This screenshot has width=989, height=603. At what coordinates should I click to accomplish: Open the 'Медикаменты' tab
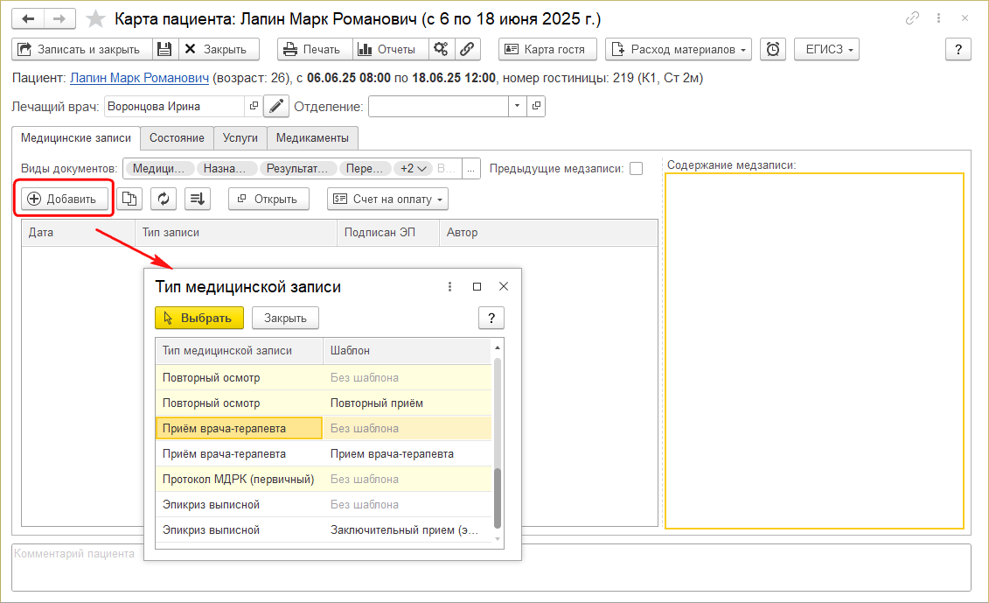[312, 138]
